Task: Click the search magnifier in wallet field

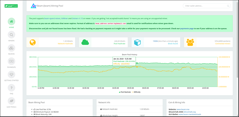Action: [228, 6]
